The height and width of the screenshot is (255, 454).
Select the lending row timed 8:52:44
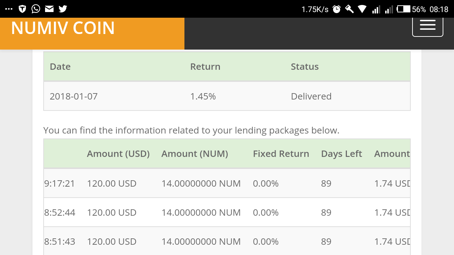point(227,212)
